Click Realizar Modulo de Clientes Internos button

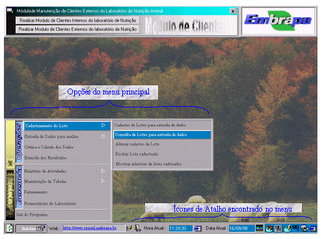tap(77, 20)
